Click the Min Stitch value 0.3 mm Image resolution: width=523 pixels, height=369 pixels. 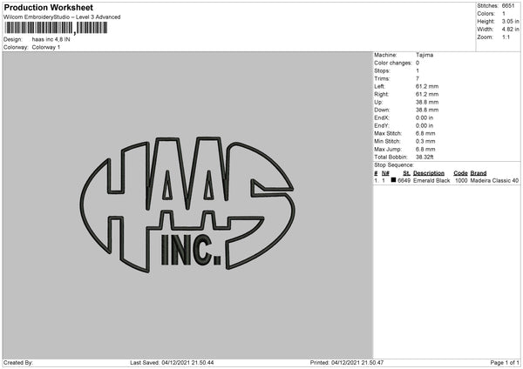click(x=425, y=142)
